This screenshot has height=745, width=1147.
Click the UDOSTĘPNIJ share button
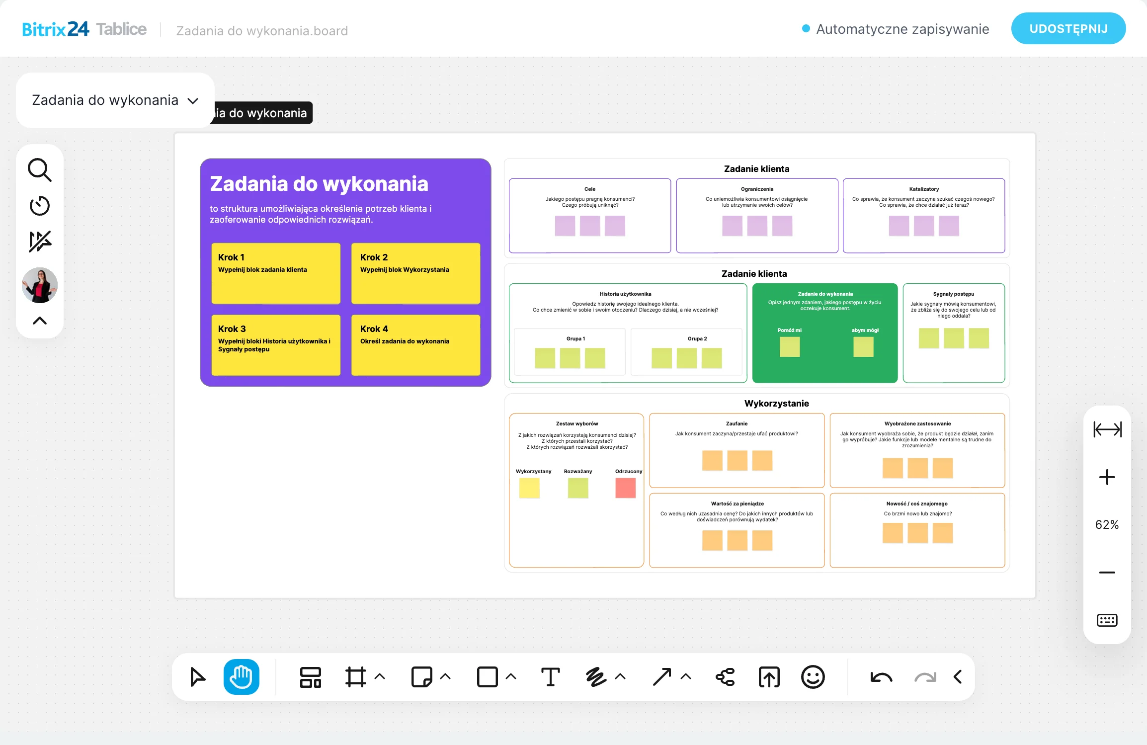[x=1068, y=28]
